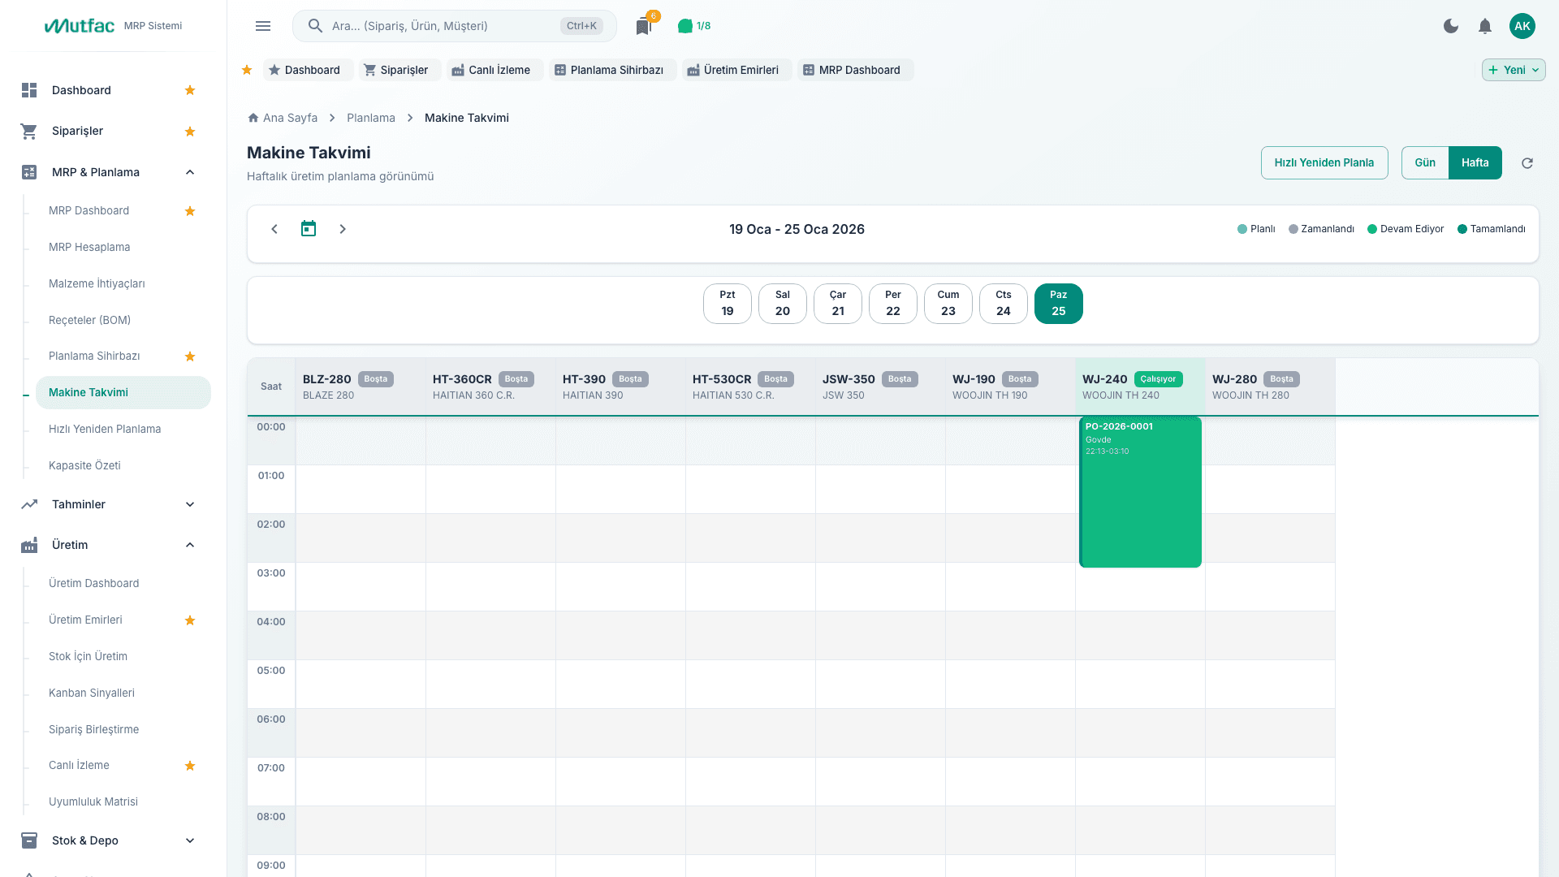Open the calendar date picker icon
Image resolution: width=1559 pixels, height=877 pixels.
click(x=309, y=229)
